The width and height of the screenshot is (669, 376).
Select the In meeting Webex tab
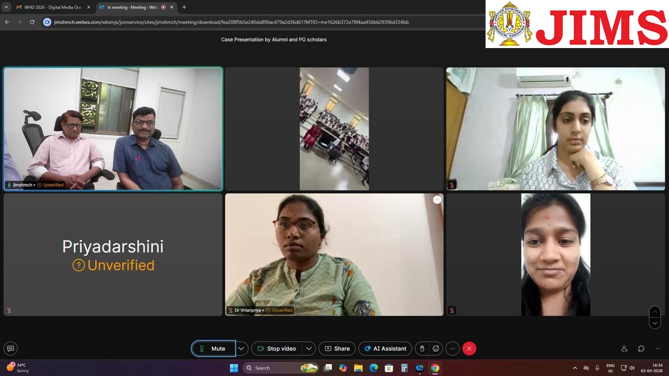tap(133, 7)
